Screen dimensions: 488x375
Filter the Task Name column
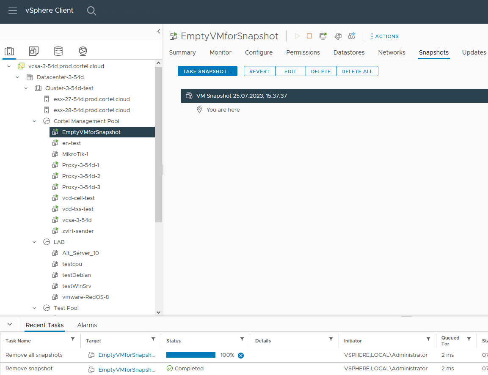click(x=73, y=339)
